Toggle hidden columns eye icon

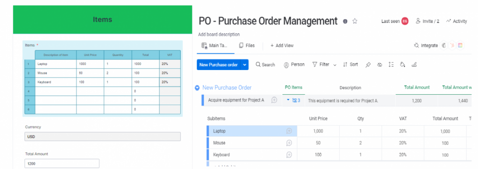tap(380, 65)
